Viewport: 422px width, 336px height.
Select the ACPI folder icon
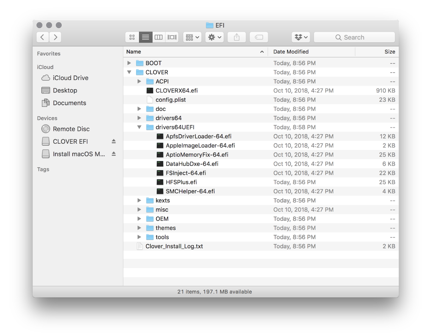[150, 81]
